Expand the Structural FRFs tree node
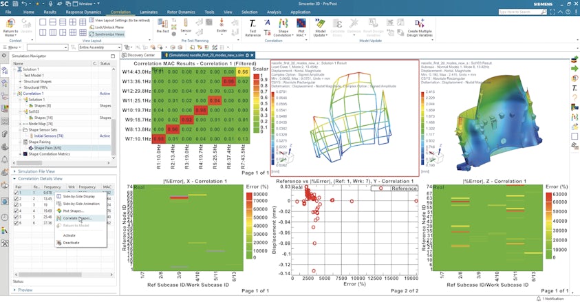The width and height of the screenshot is (580, 302). click(x=21, y=87)
